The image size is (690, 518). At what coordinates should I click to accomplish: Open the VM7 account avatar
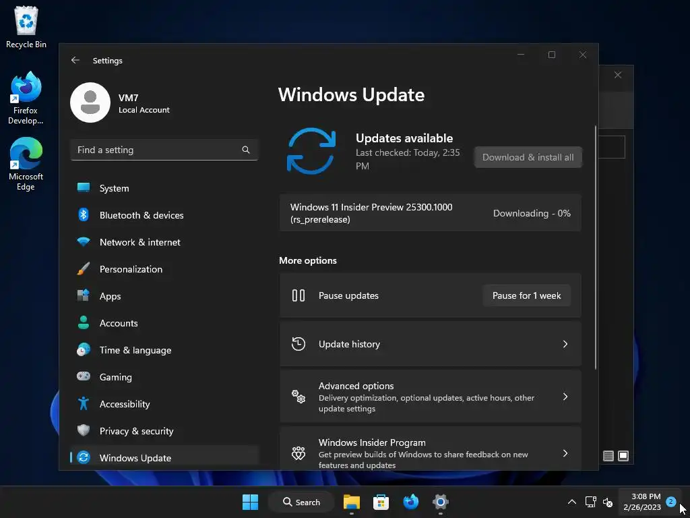(90, 103)
